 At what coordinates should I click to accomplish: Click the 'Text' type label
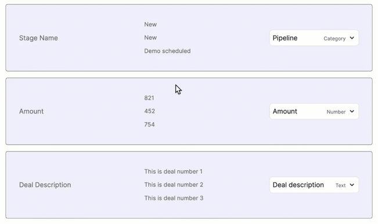point(340,185)
